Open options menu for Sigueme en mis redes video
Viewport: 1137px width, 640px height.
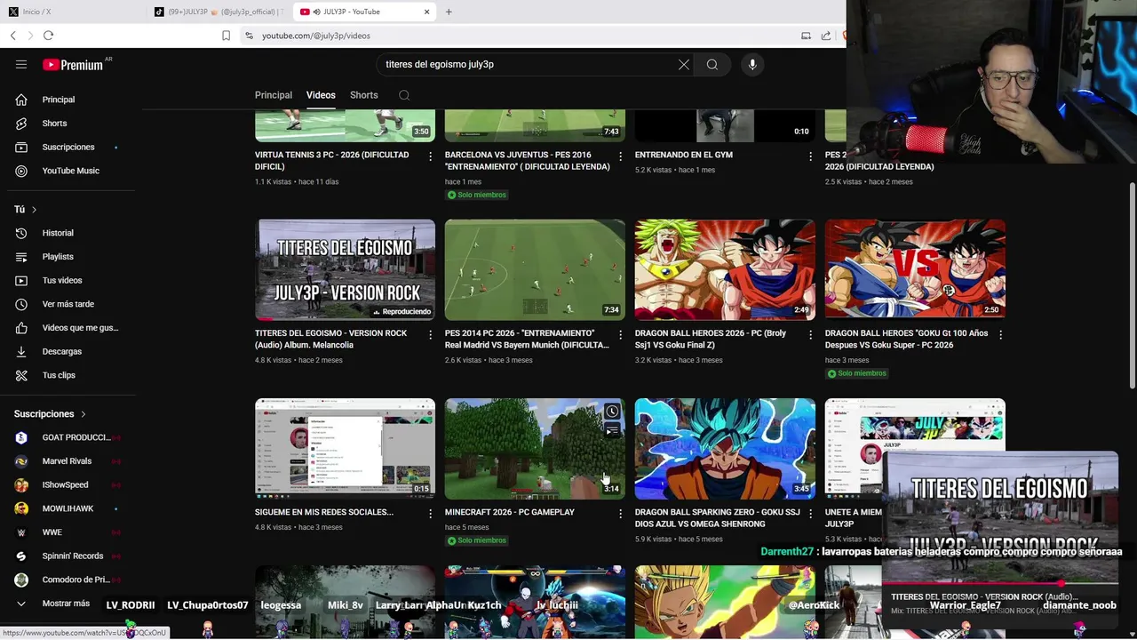(x=430, y=513)
